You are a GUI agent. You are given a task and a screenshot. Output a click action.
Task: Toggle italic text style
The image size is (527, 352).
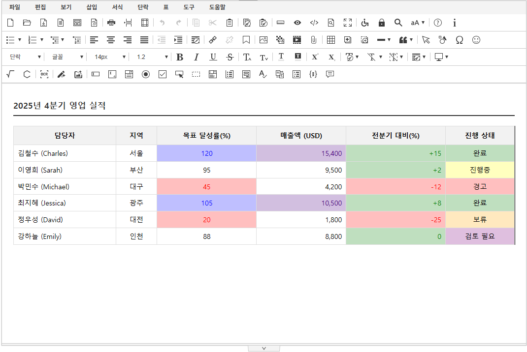[196, 57]
